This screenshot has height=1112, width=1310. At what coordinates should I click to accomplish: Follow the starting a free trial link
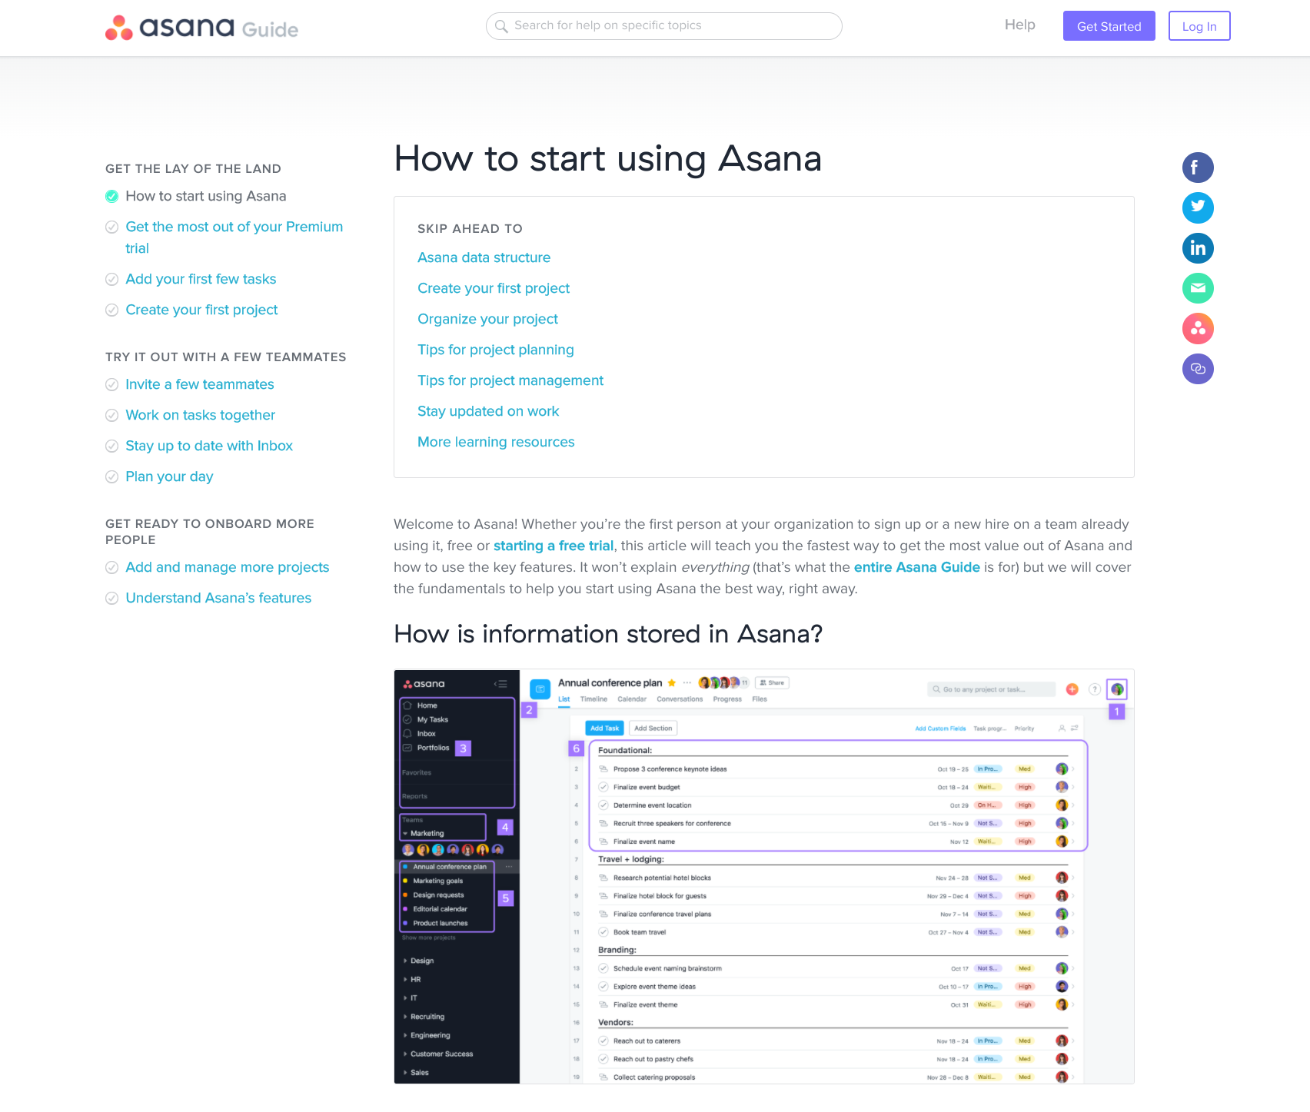coord(554,546)
